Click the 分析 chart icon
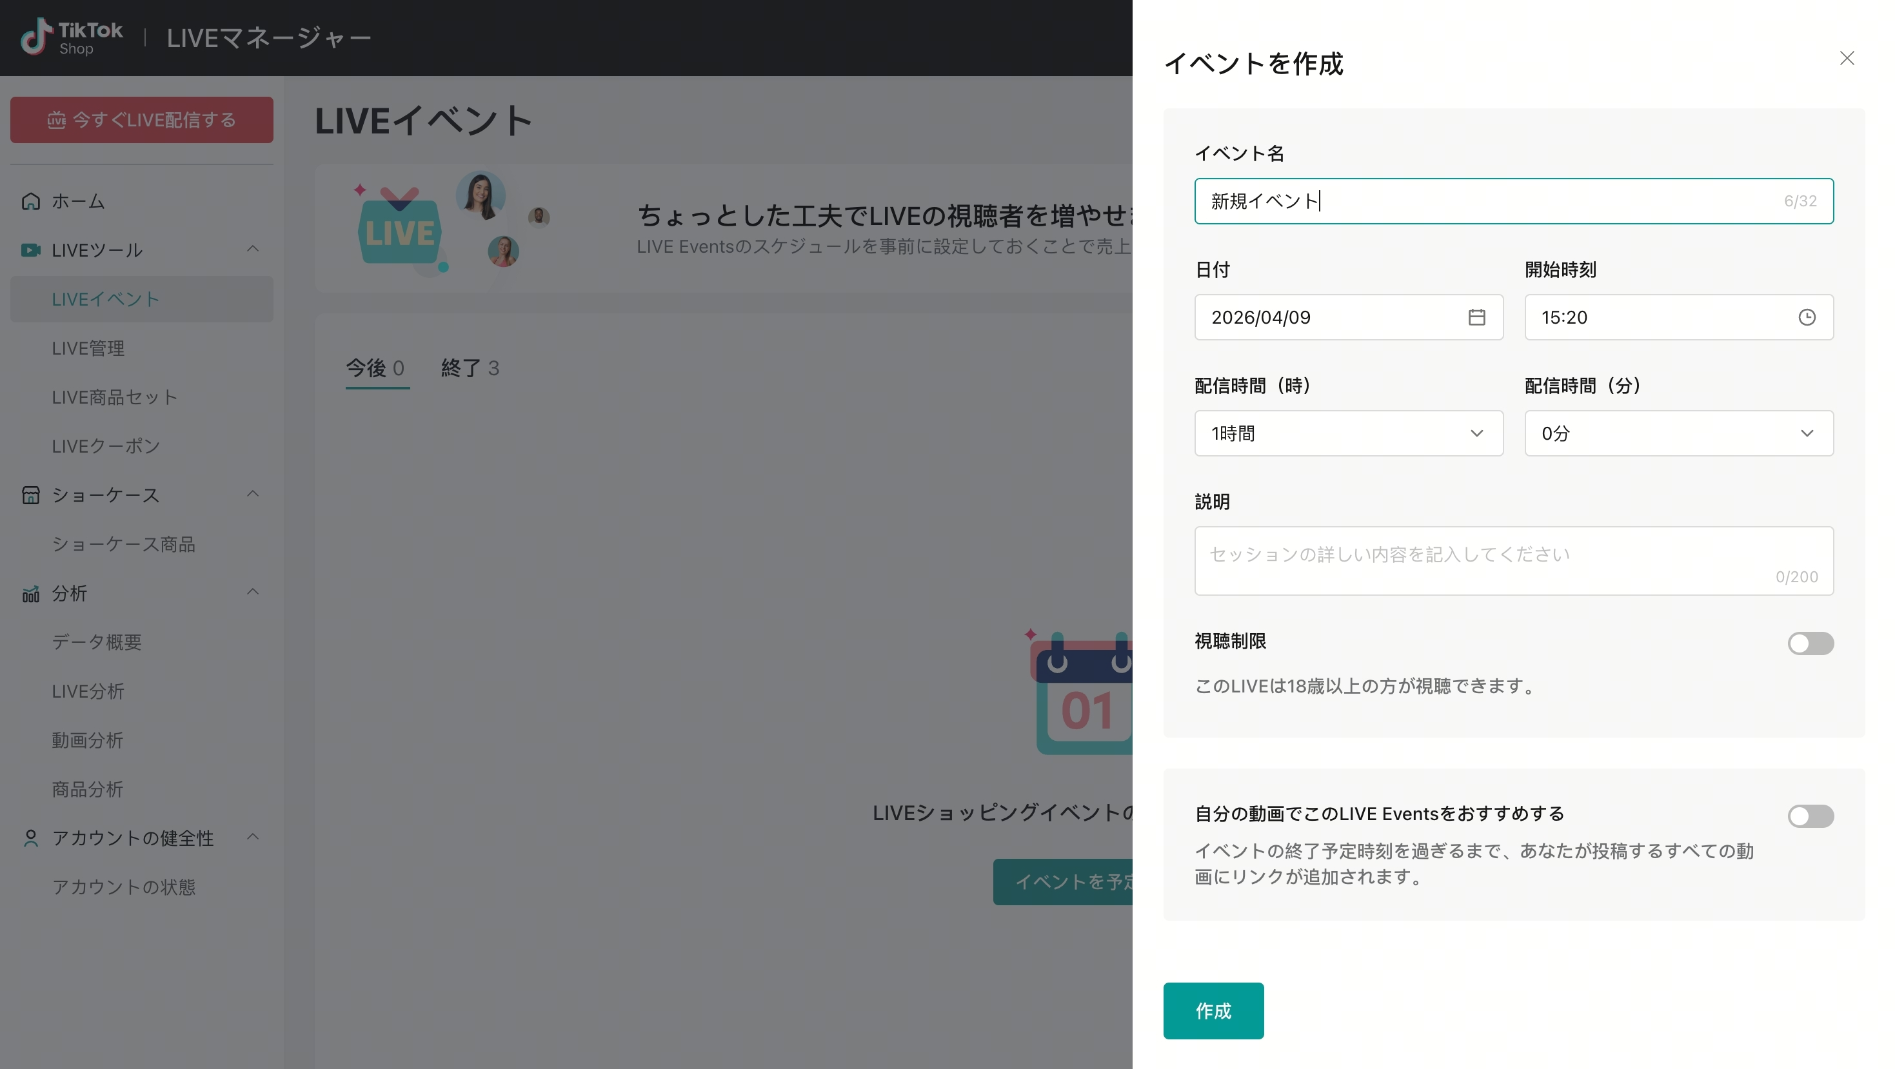The width and height of the screenshot is (1895, 1069). (31, 593)
